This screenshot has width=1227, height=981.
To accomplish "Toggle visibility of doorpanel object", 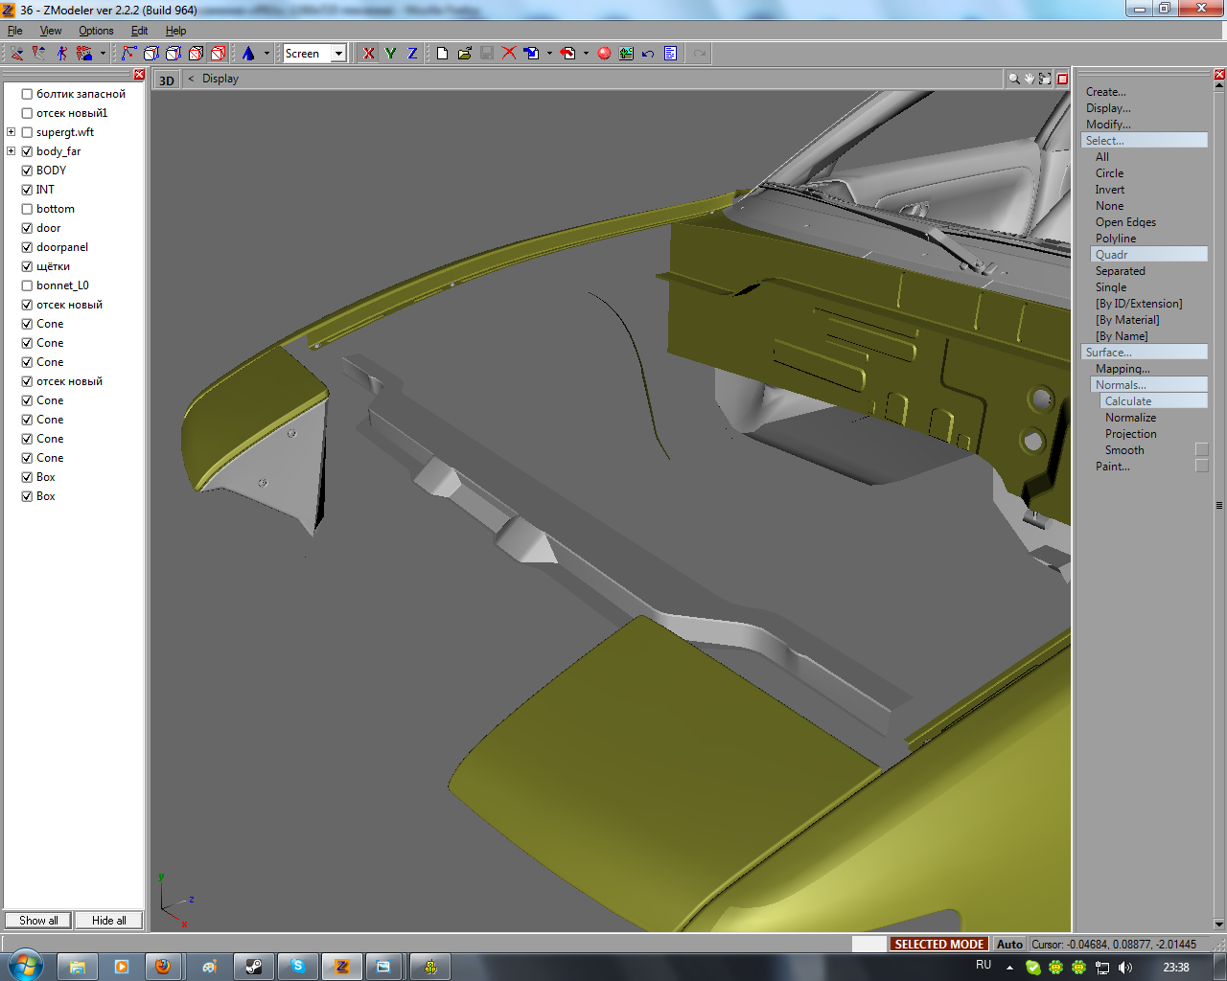I will pos(27,247).
